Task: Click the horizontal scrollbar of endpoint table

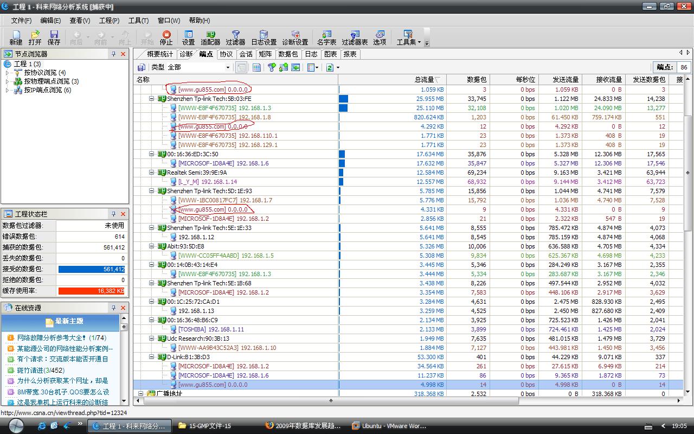Action: [x=331, y=401]
